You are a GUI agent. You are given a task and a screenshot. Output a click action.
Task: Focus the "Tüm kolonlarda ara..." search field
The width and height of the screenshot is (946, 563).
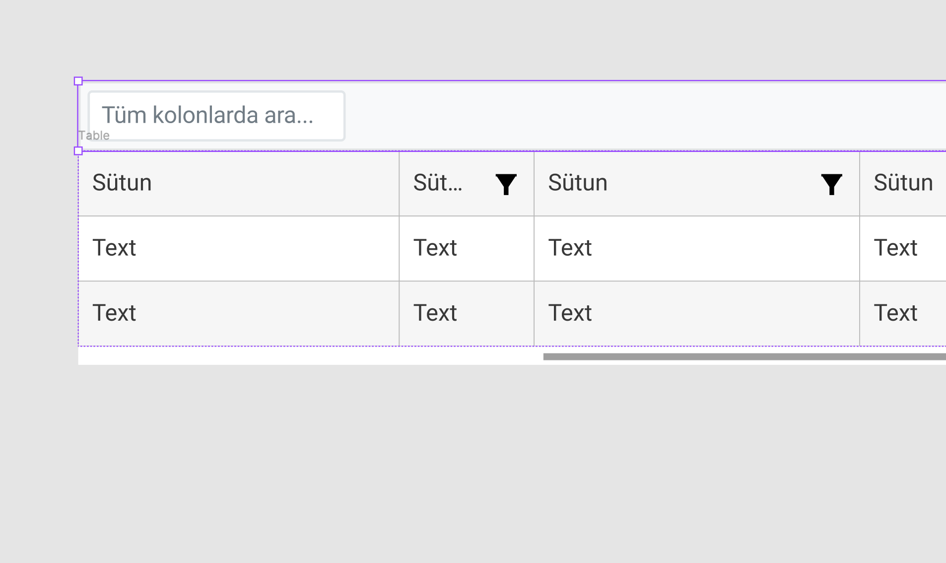pos(216,116)
